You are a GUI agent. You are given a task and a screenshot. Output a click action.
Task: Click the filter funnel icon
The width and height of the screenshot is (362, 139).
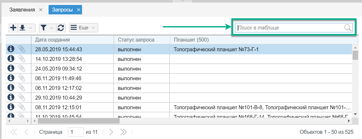44,28
